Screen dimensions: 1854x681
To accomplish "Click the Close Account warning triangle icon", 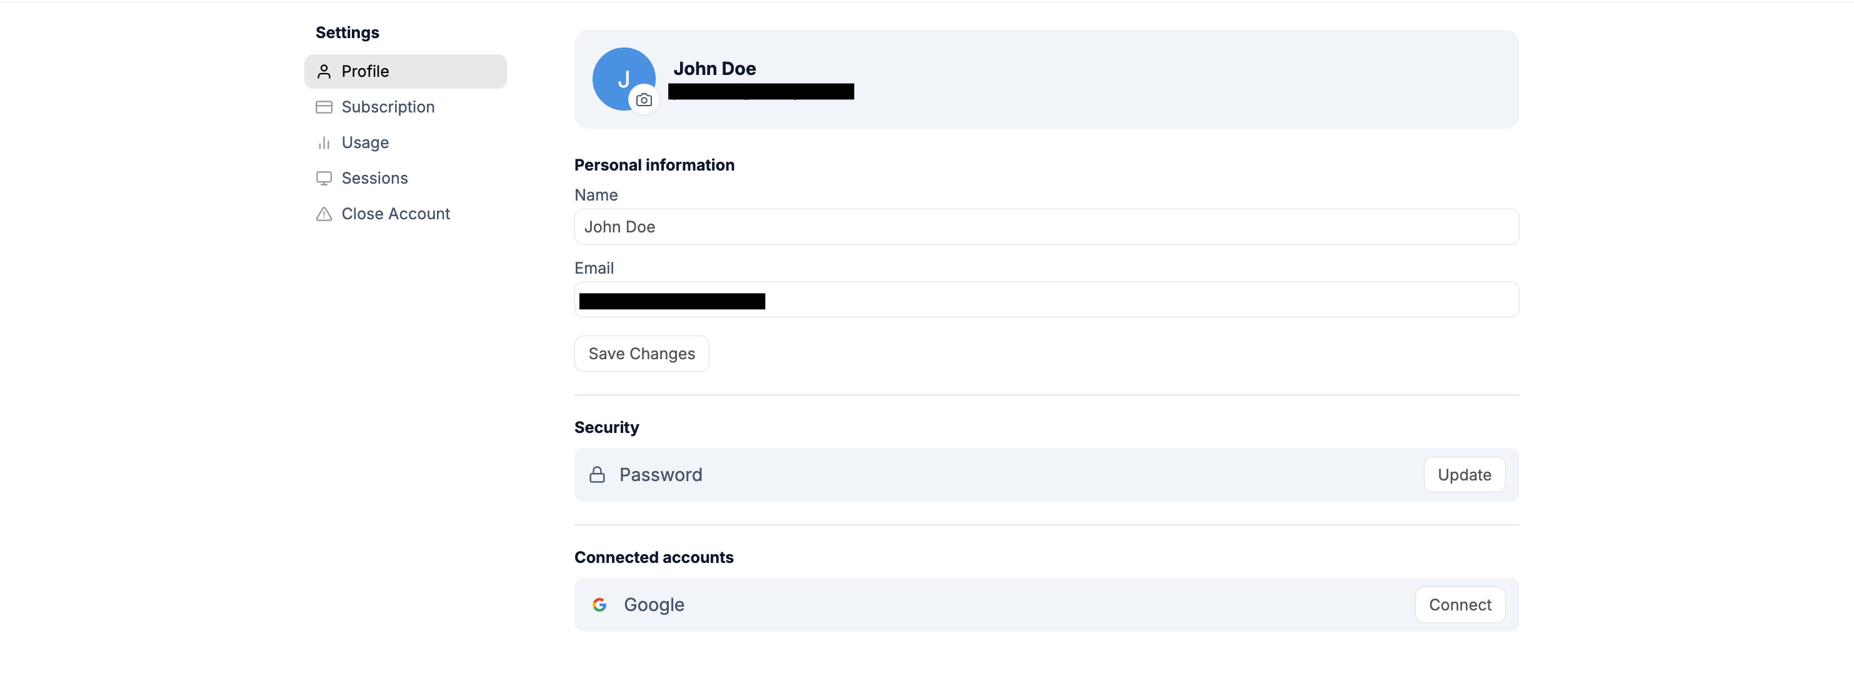I will coord(324,214).
